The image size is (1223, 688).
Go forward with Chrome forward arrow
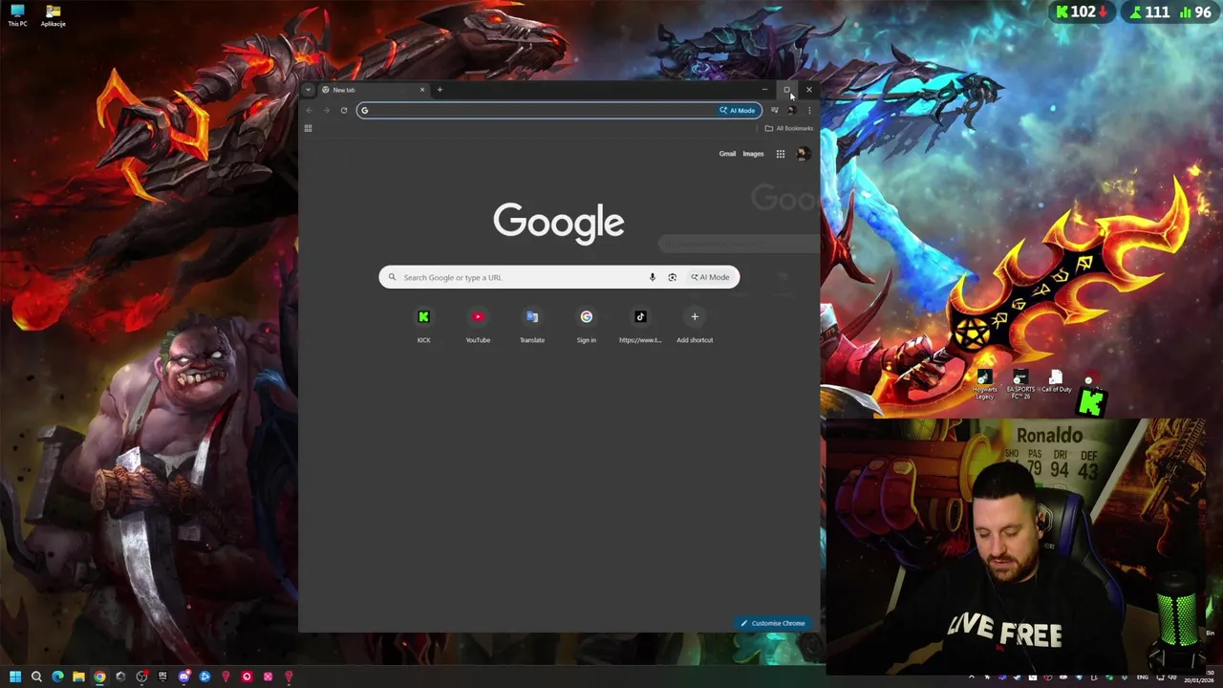(x=326, y=110)
